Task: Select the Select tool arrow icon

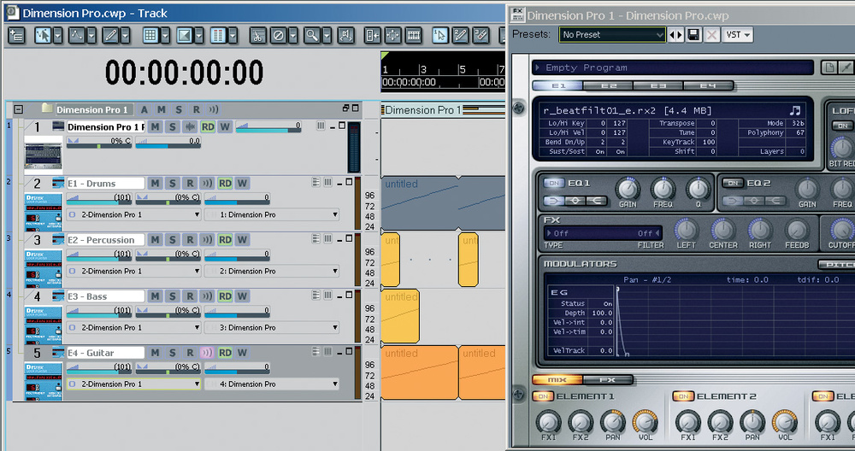Action: tap(43, 36)
